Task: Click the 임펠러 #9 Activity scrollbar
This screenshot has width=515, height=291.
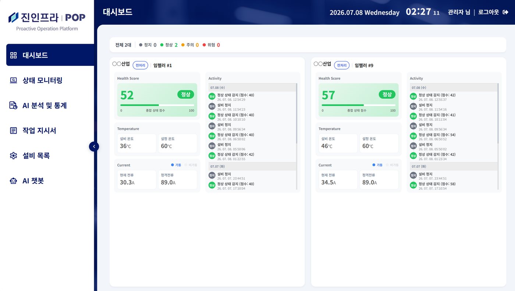Action: point(498,113)
